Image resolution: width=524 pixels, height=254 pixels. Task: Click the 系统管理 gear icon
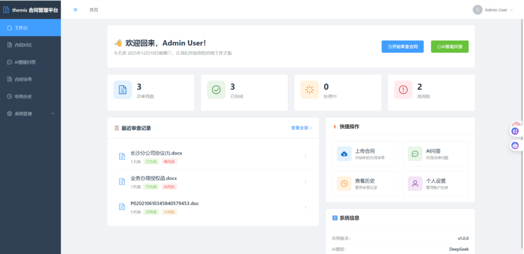click(9, 113)
